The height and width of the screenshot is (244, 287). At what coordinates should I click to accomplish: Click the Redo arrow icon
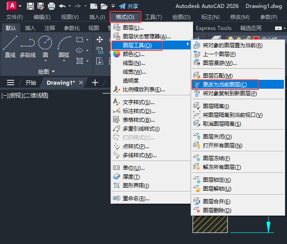(78, 6)
